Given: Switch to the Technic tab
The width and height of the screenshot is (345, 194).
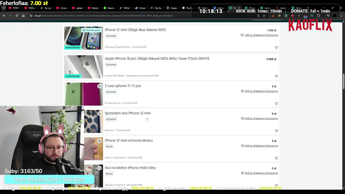Looking at the screenshot, I should click(x=297, y=8).
